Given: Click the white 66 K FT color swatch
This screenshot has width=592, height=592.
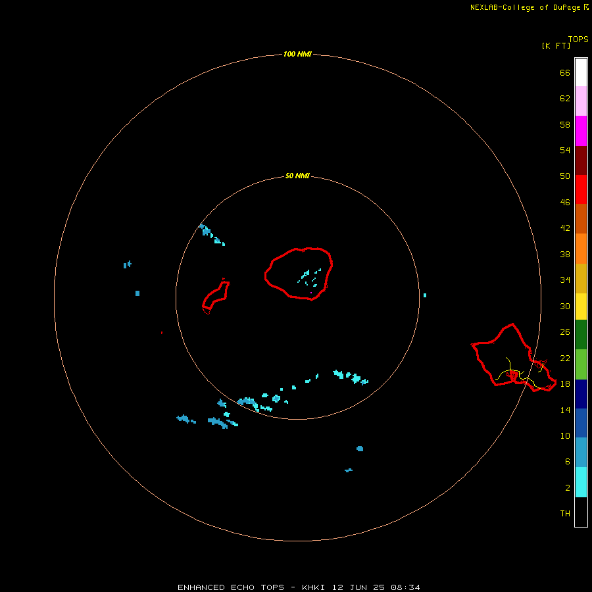Looking at the screenshot, I should click(581, 72).
